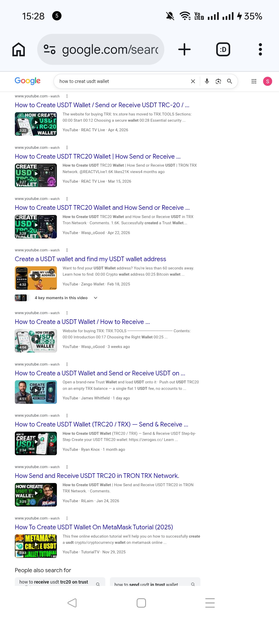Screen dimensions: 279x620
Task: Play the 4:04 video thumbnail
Action: tap(36, 341)
